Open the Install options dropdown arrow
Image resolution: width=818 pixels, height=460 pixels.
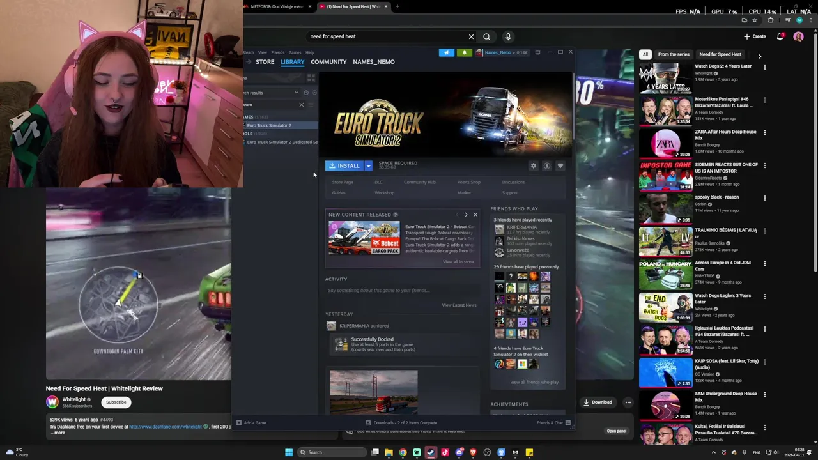[x=368, y=166]
